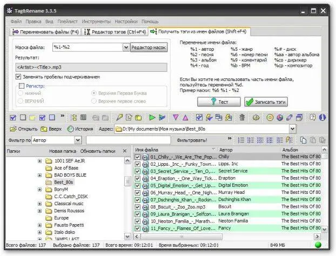Uncheck the 03_Secret_Service file checkbox

(x=137, y=171)
